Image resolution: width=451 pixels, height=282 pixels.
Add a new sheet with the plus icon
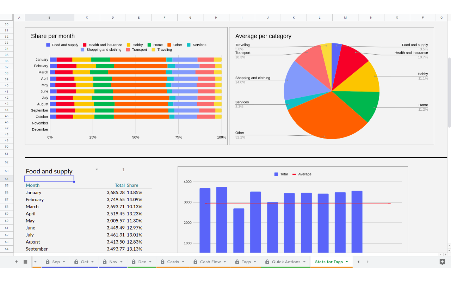(x=16, y=262)
